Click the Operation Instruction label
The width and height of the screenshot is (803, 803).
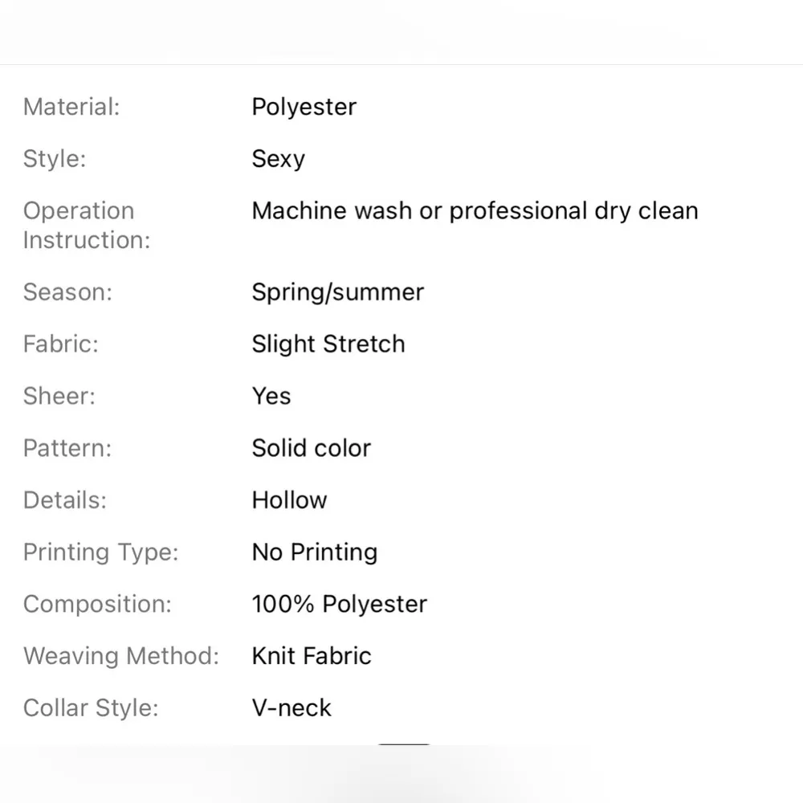(x=87, y=225)
